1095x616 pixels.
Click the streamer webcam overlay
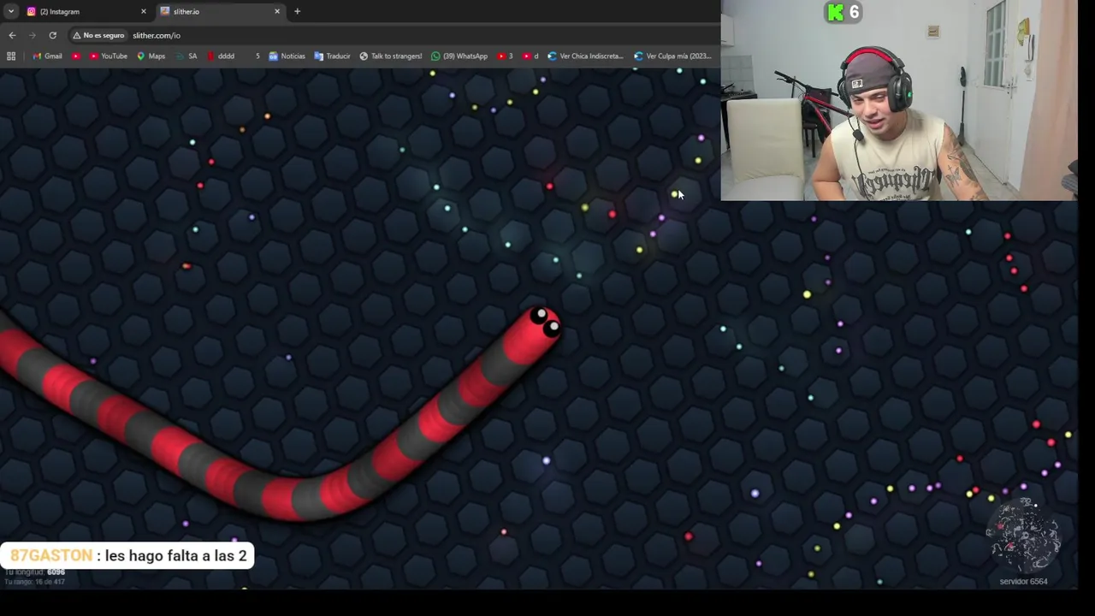(x=898, y=100)
